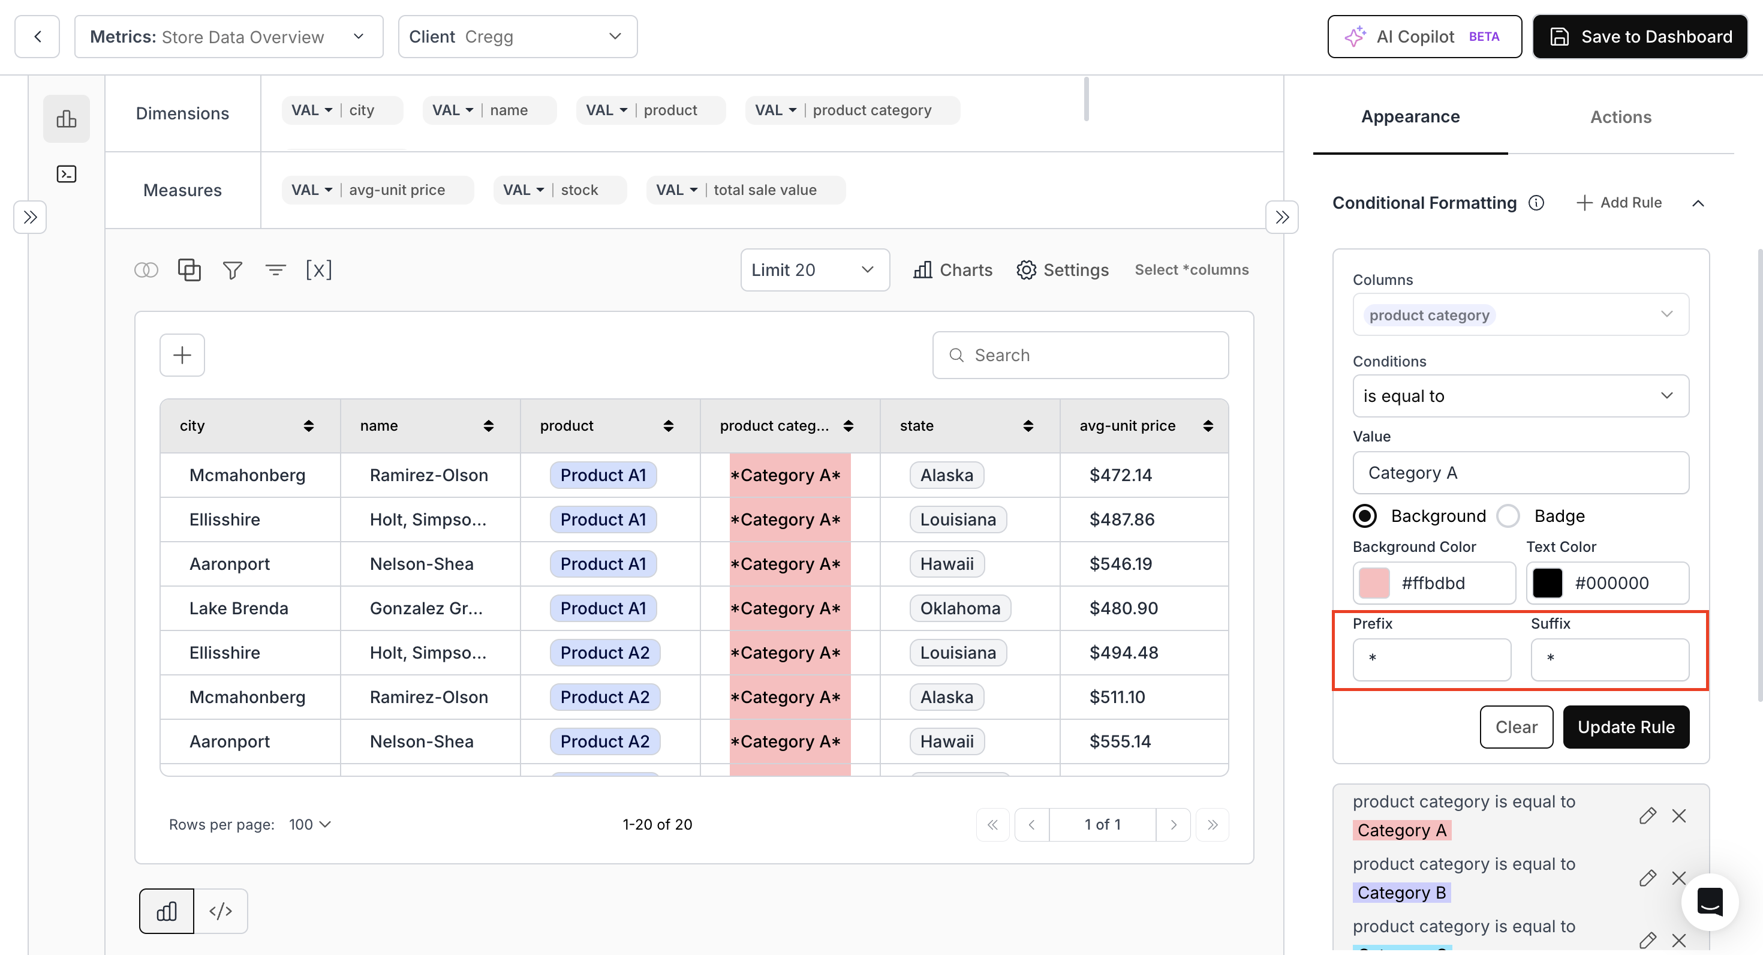Sort by the state column
Screen dimensions: 1763x955
coord(1028,426)
